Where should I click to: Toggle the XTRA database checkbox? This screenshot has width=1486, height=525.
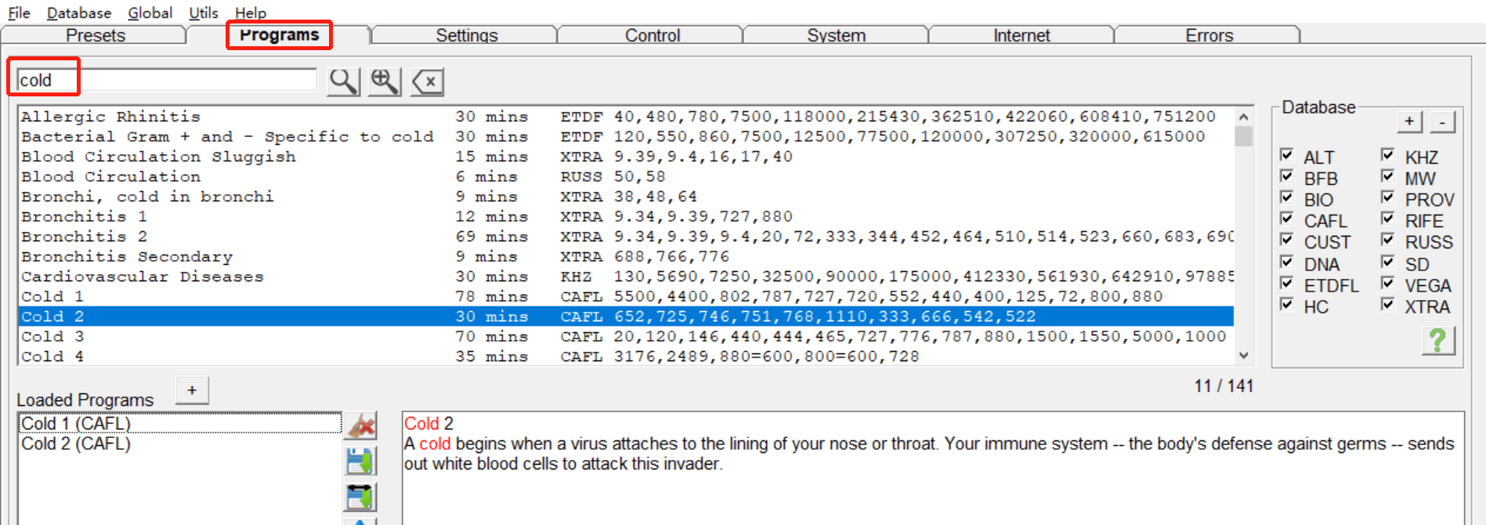(x=1387, y=304)
